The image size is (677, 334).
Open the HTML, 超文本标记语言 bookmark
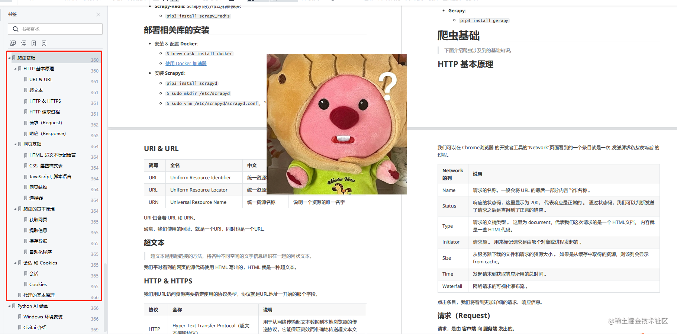(52, 155)
